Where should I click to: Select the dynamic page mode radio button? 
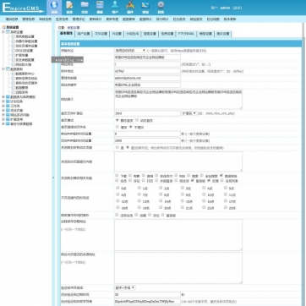pyautogui.click(x=137, y=120)
